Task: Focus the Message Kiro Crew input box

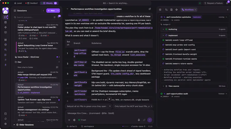Action: (x=109, y=113)
